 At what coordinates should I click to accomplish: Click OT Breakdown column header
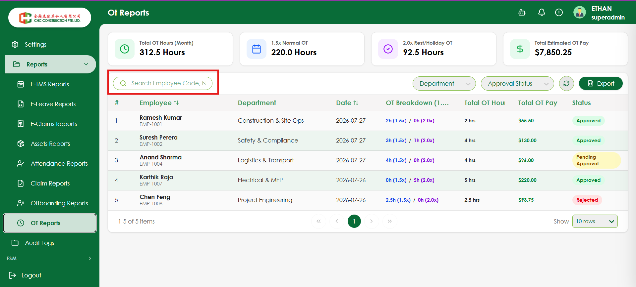pos(417,103)
